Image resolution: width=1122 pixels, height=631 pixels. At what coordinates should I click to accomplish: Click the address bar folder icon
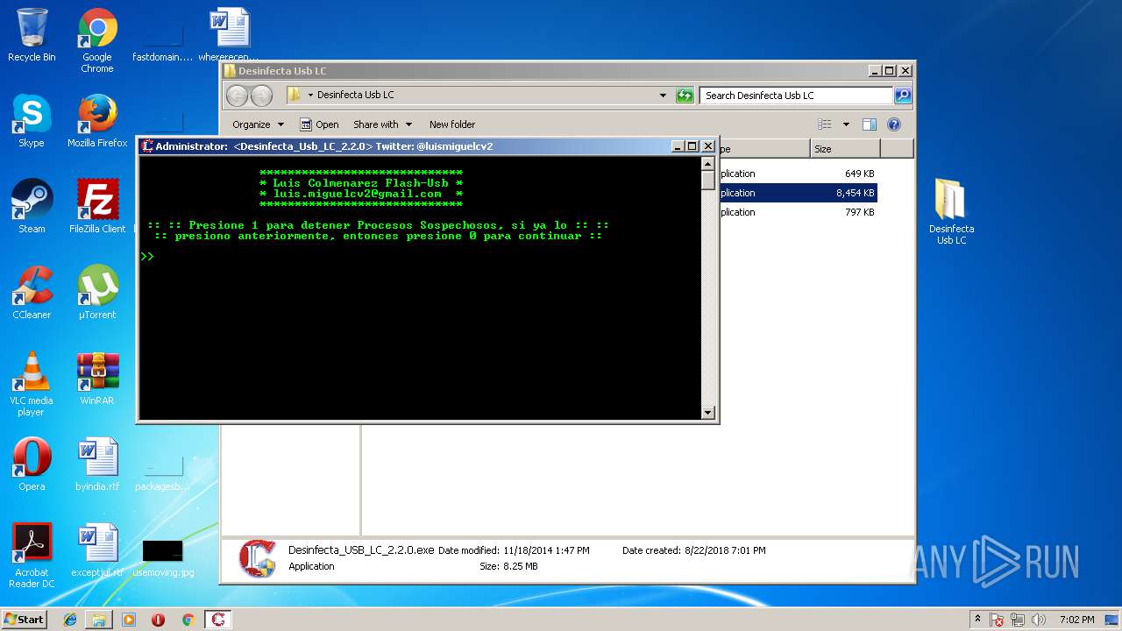click(295, 96)
